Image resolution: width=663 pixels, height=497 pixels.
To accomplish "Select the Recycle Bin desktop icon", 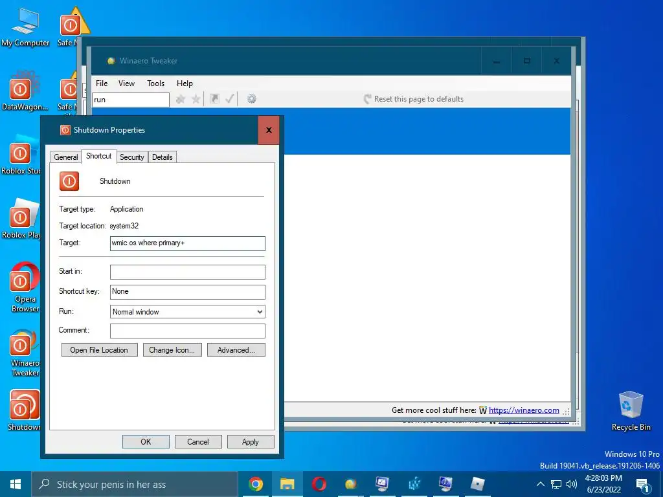I will click(631, 411).
